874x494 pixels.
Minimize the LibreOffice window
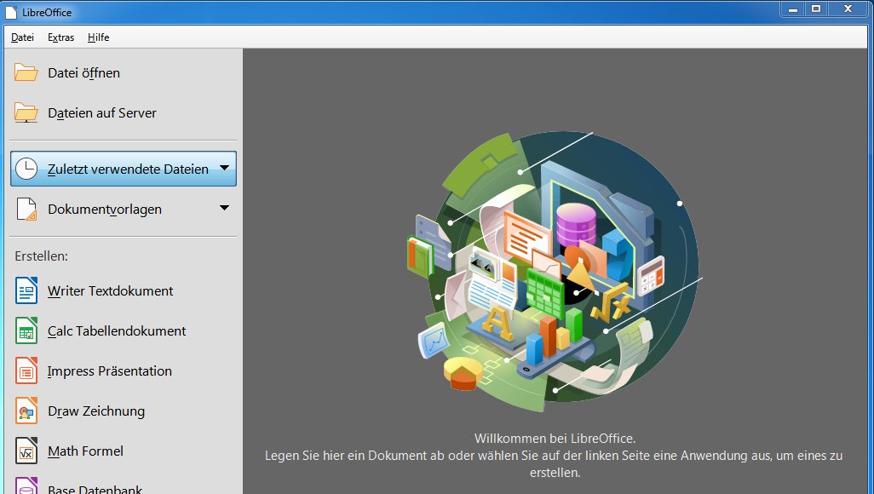792,9
